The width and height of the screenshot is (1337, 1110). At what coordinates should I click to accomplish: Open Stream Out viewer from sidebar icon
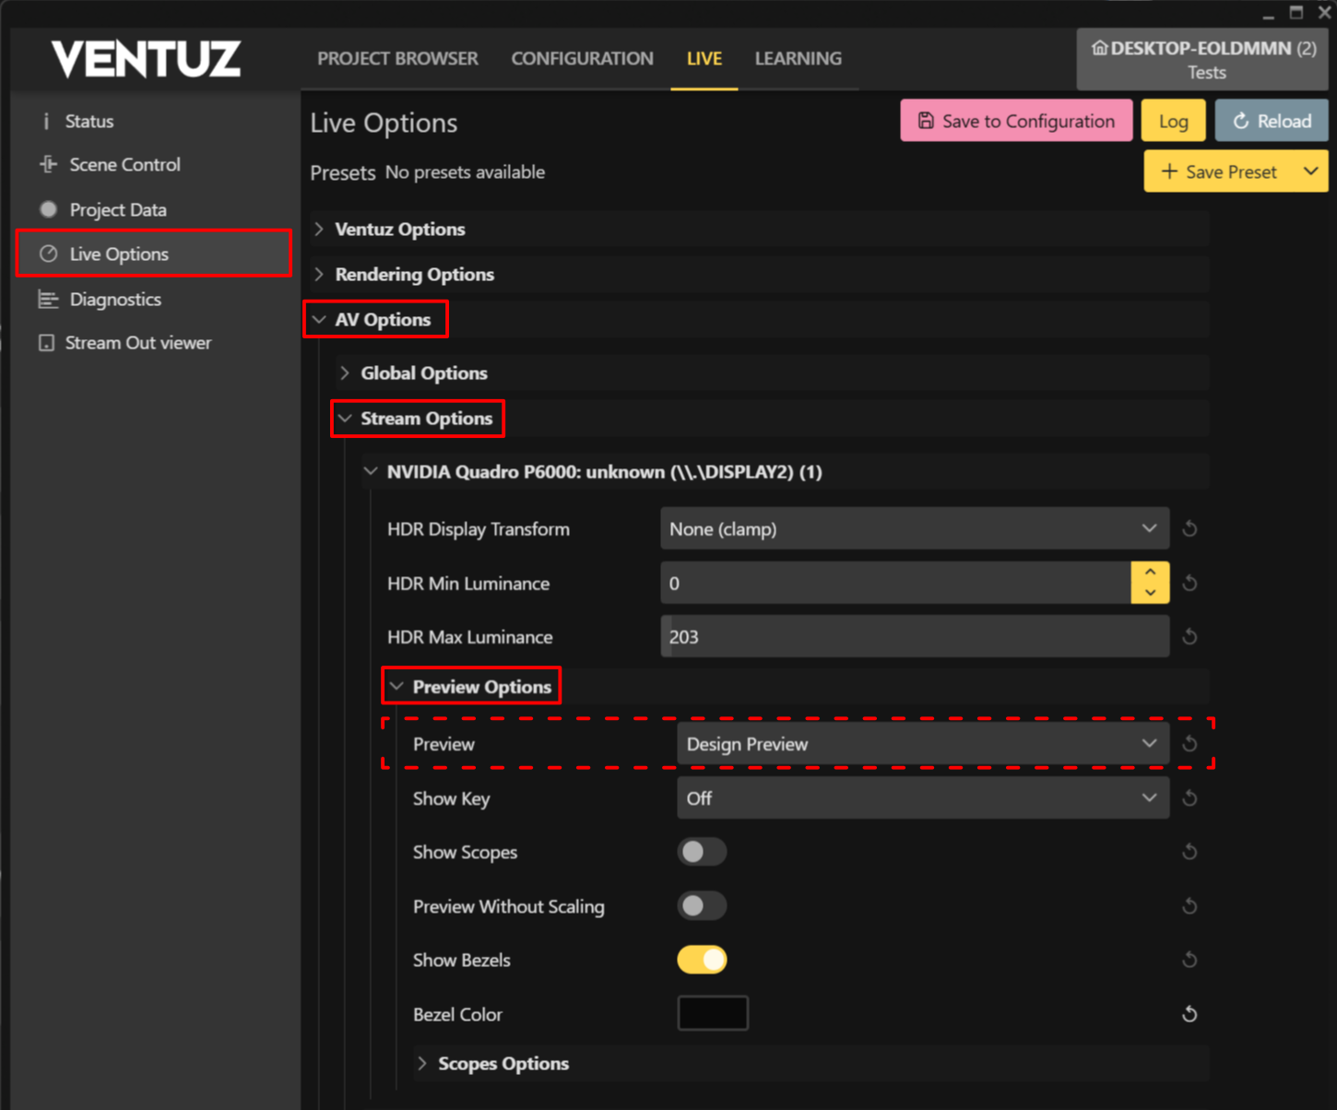pos(46,343)
